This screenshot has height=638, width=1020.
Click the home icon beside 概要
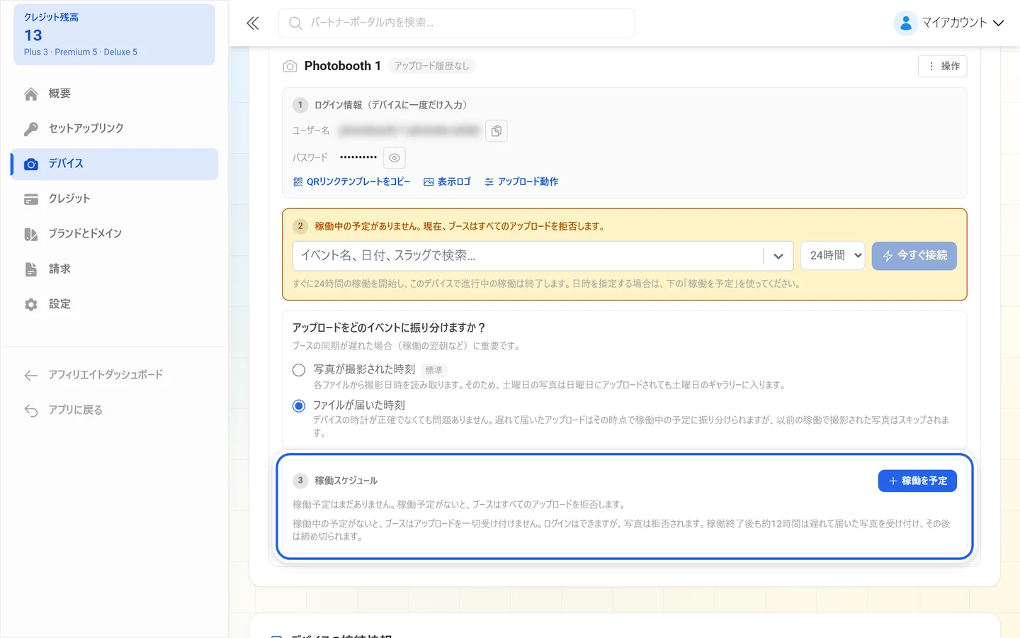pos(31,94)
